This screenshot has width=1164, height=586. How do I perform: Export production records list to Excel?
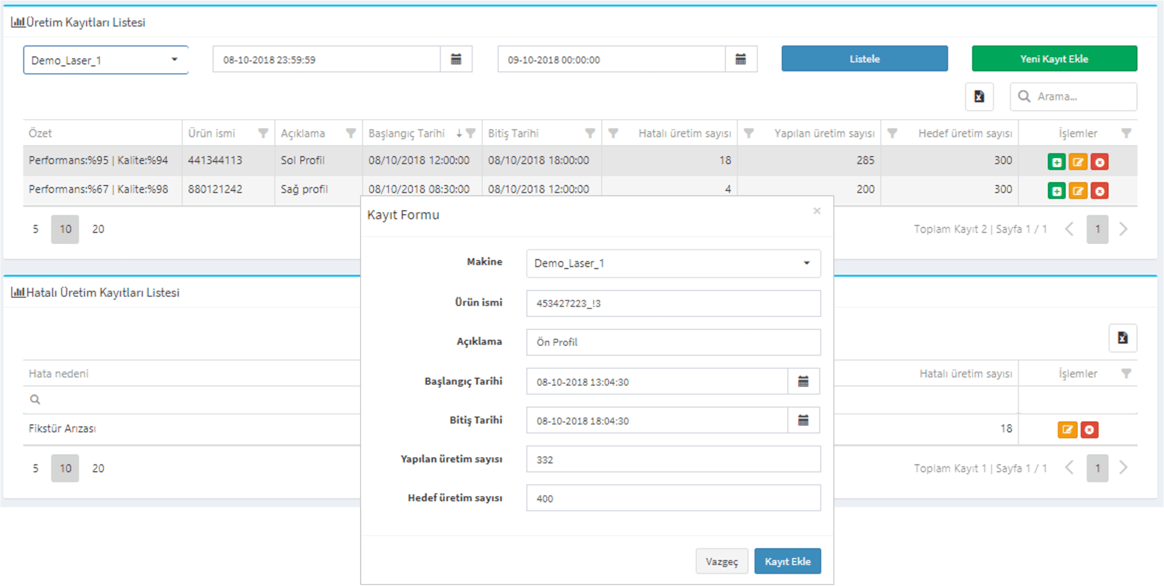[x=979, y=97]
